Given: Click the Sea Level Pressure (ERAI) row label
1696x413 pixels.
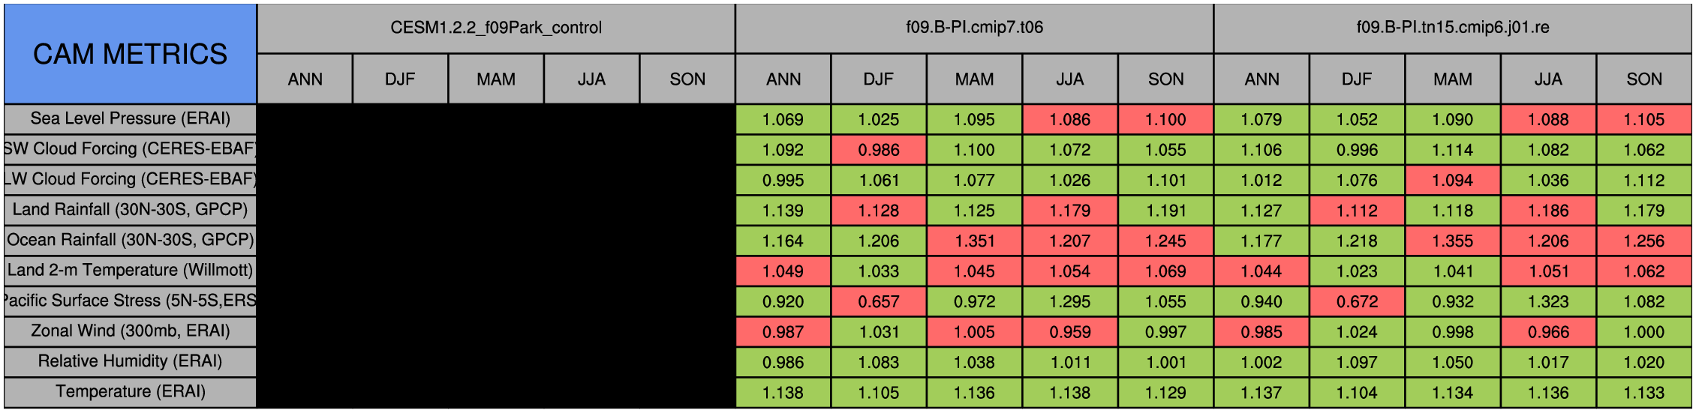Looking at the screenshot, I should pyautogui.click(x=130, y=119).
